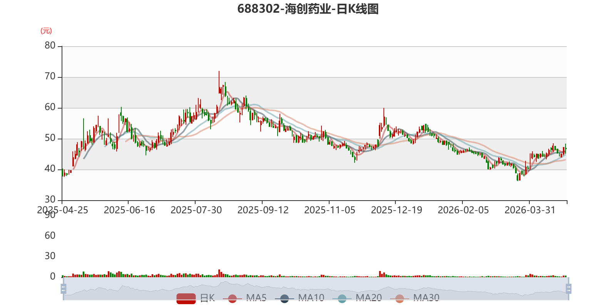Click the left handle of the zoom slider
616x308 pixels.
tap(64, 288)
